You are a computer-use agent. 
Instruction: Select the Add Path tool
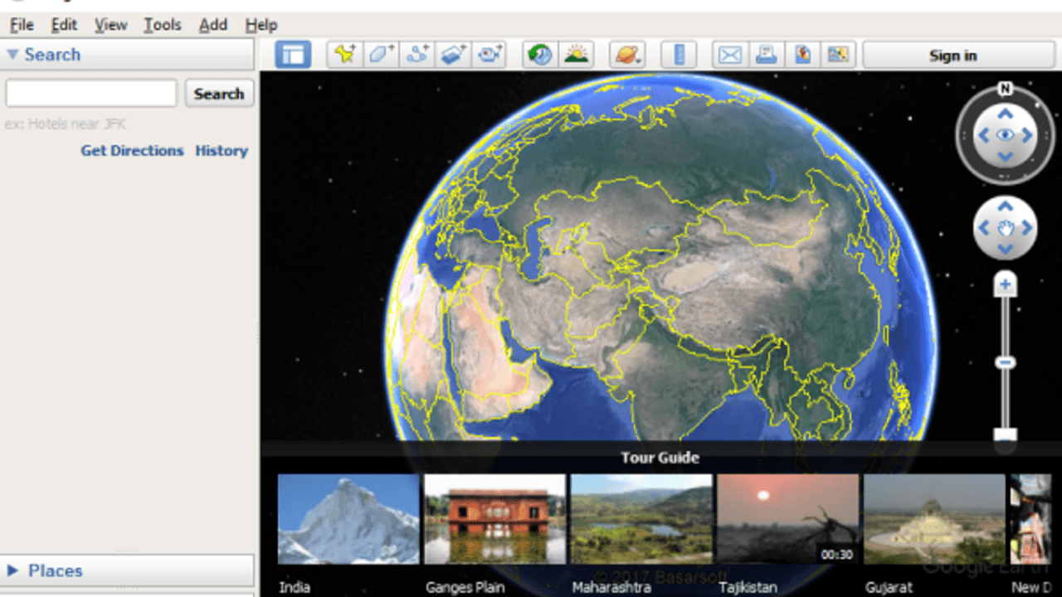(x=417, y=55)
